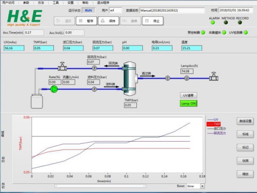Toggle the UV curve legend entry
Viewport: 257px width, 193px height.
(x=213, y=120)
